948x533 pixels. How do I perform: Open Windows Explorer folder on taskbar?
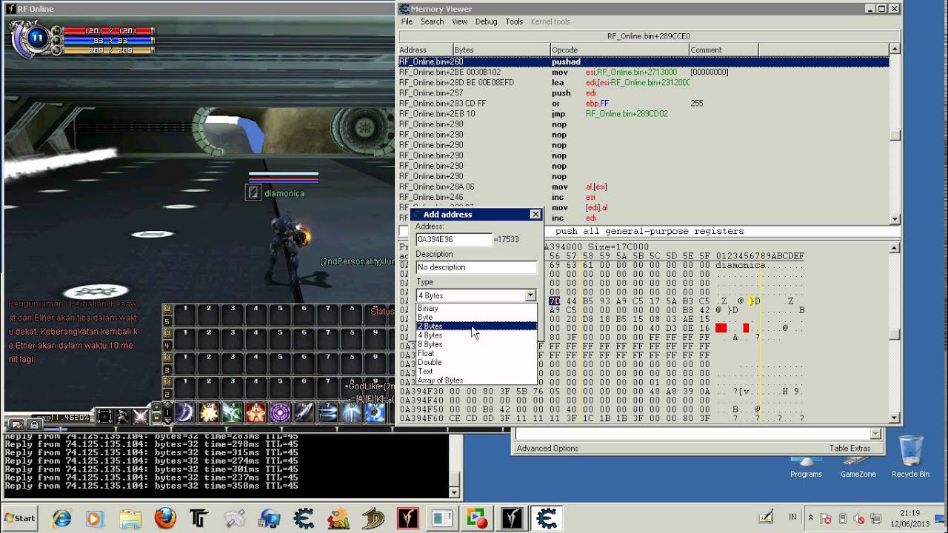(130, 518)
